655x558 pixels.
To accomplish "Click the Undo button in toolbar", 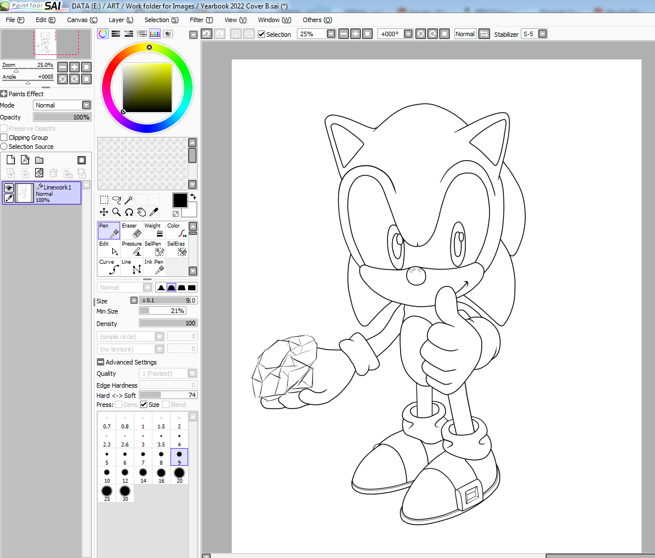I will (x=206, y=34).
